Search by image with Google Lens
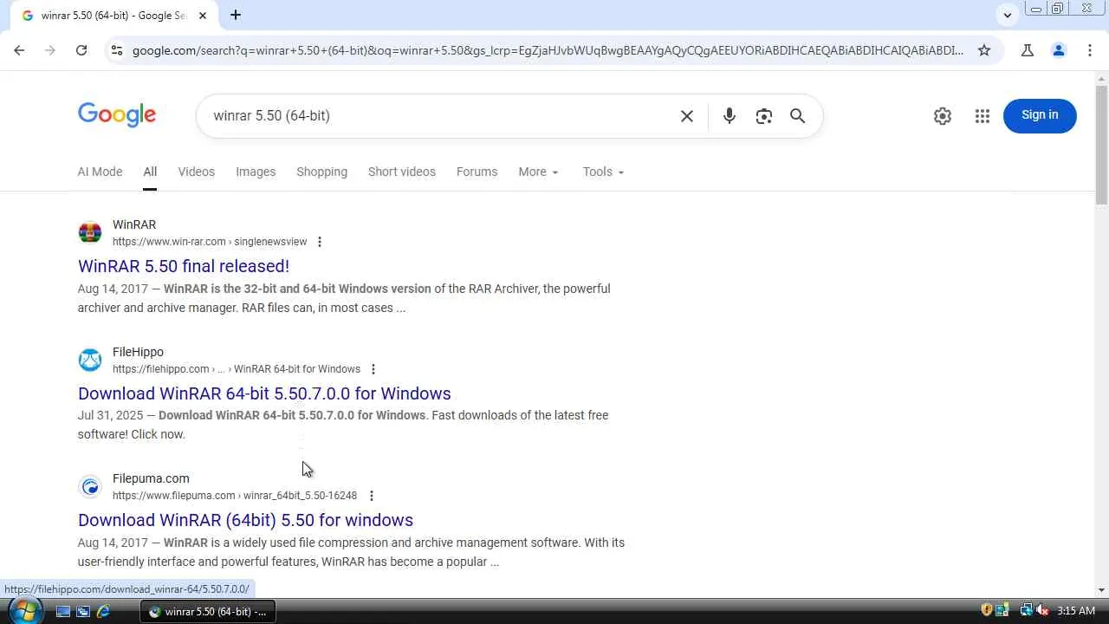The width and height of the screenshot is (1109, 624). tap(763, 116)
